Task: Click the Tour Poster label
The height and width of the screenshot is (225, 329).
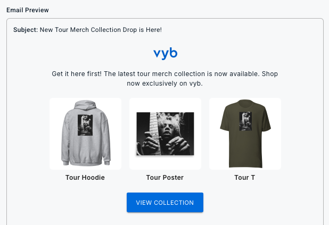Action: pos(165,178)
